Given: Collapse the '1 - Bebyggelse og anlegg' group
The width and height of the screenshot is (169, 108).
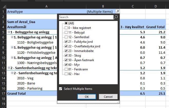Looking at the screenshot, I should coord(9,32).
